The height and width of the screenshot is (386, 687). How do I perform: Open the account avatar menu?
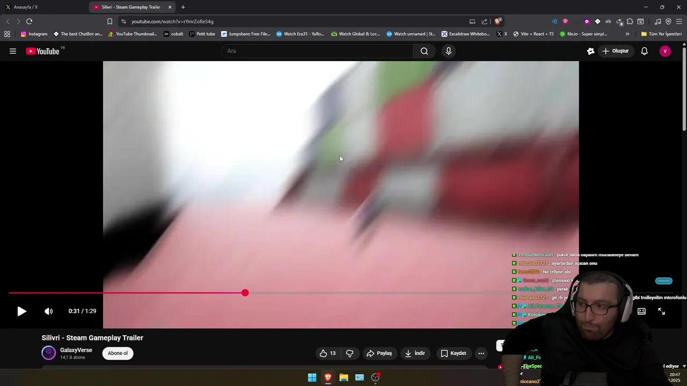665,51
